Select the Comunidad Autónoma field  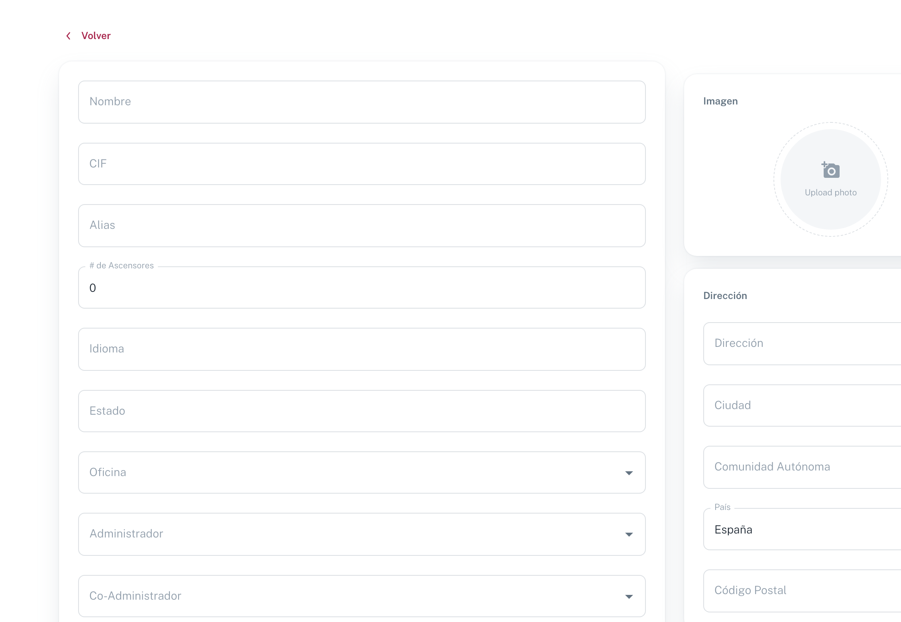click(x=802, y=467)
